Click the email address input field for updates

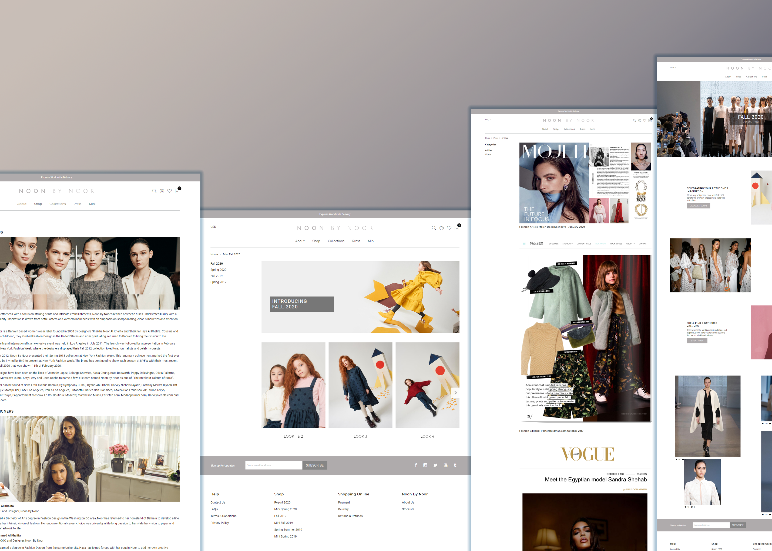[273, 465]
